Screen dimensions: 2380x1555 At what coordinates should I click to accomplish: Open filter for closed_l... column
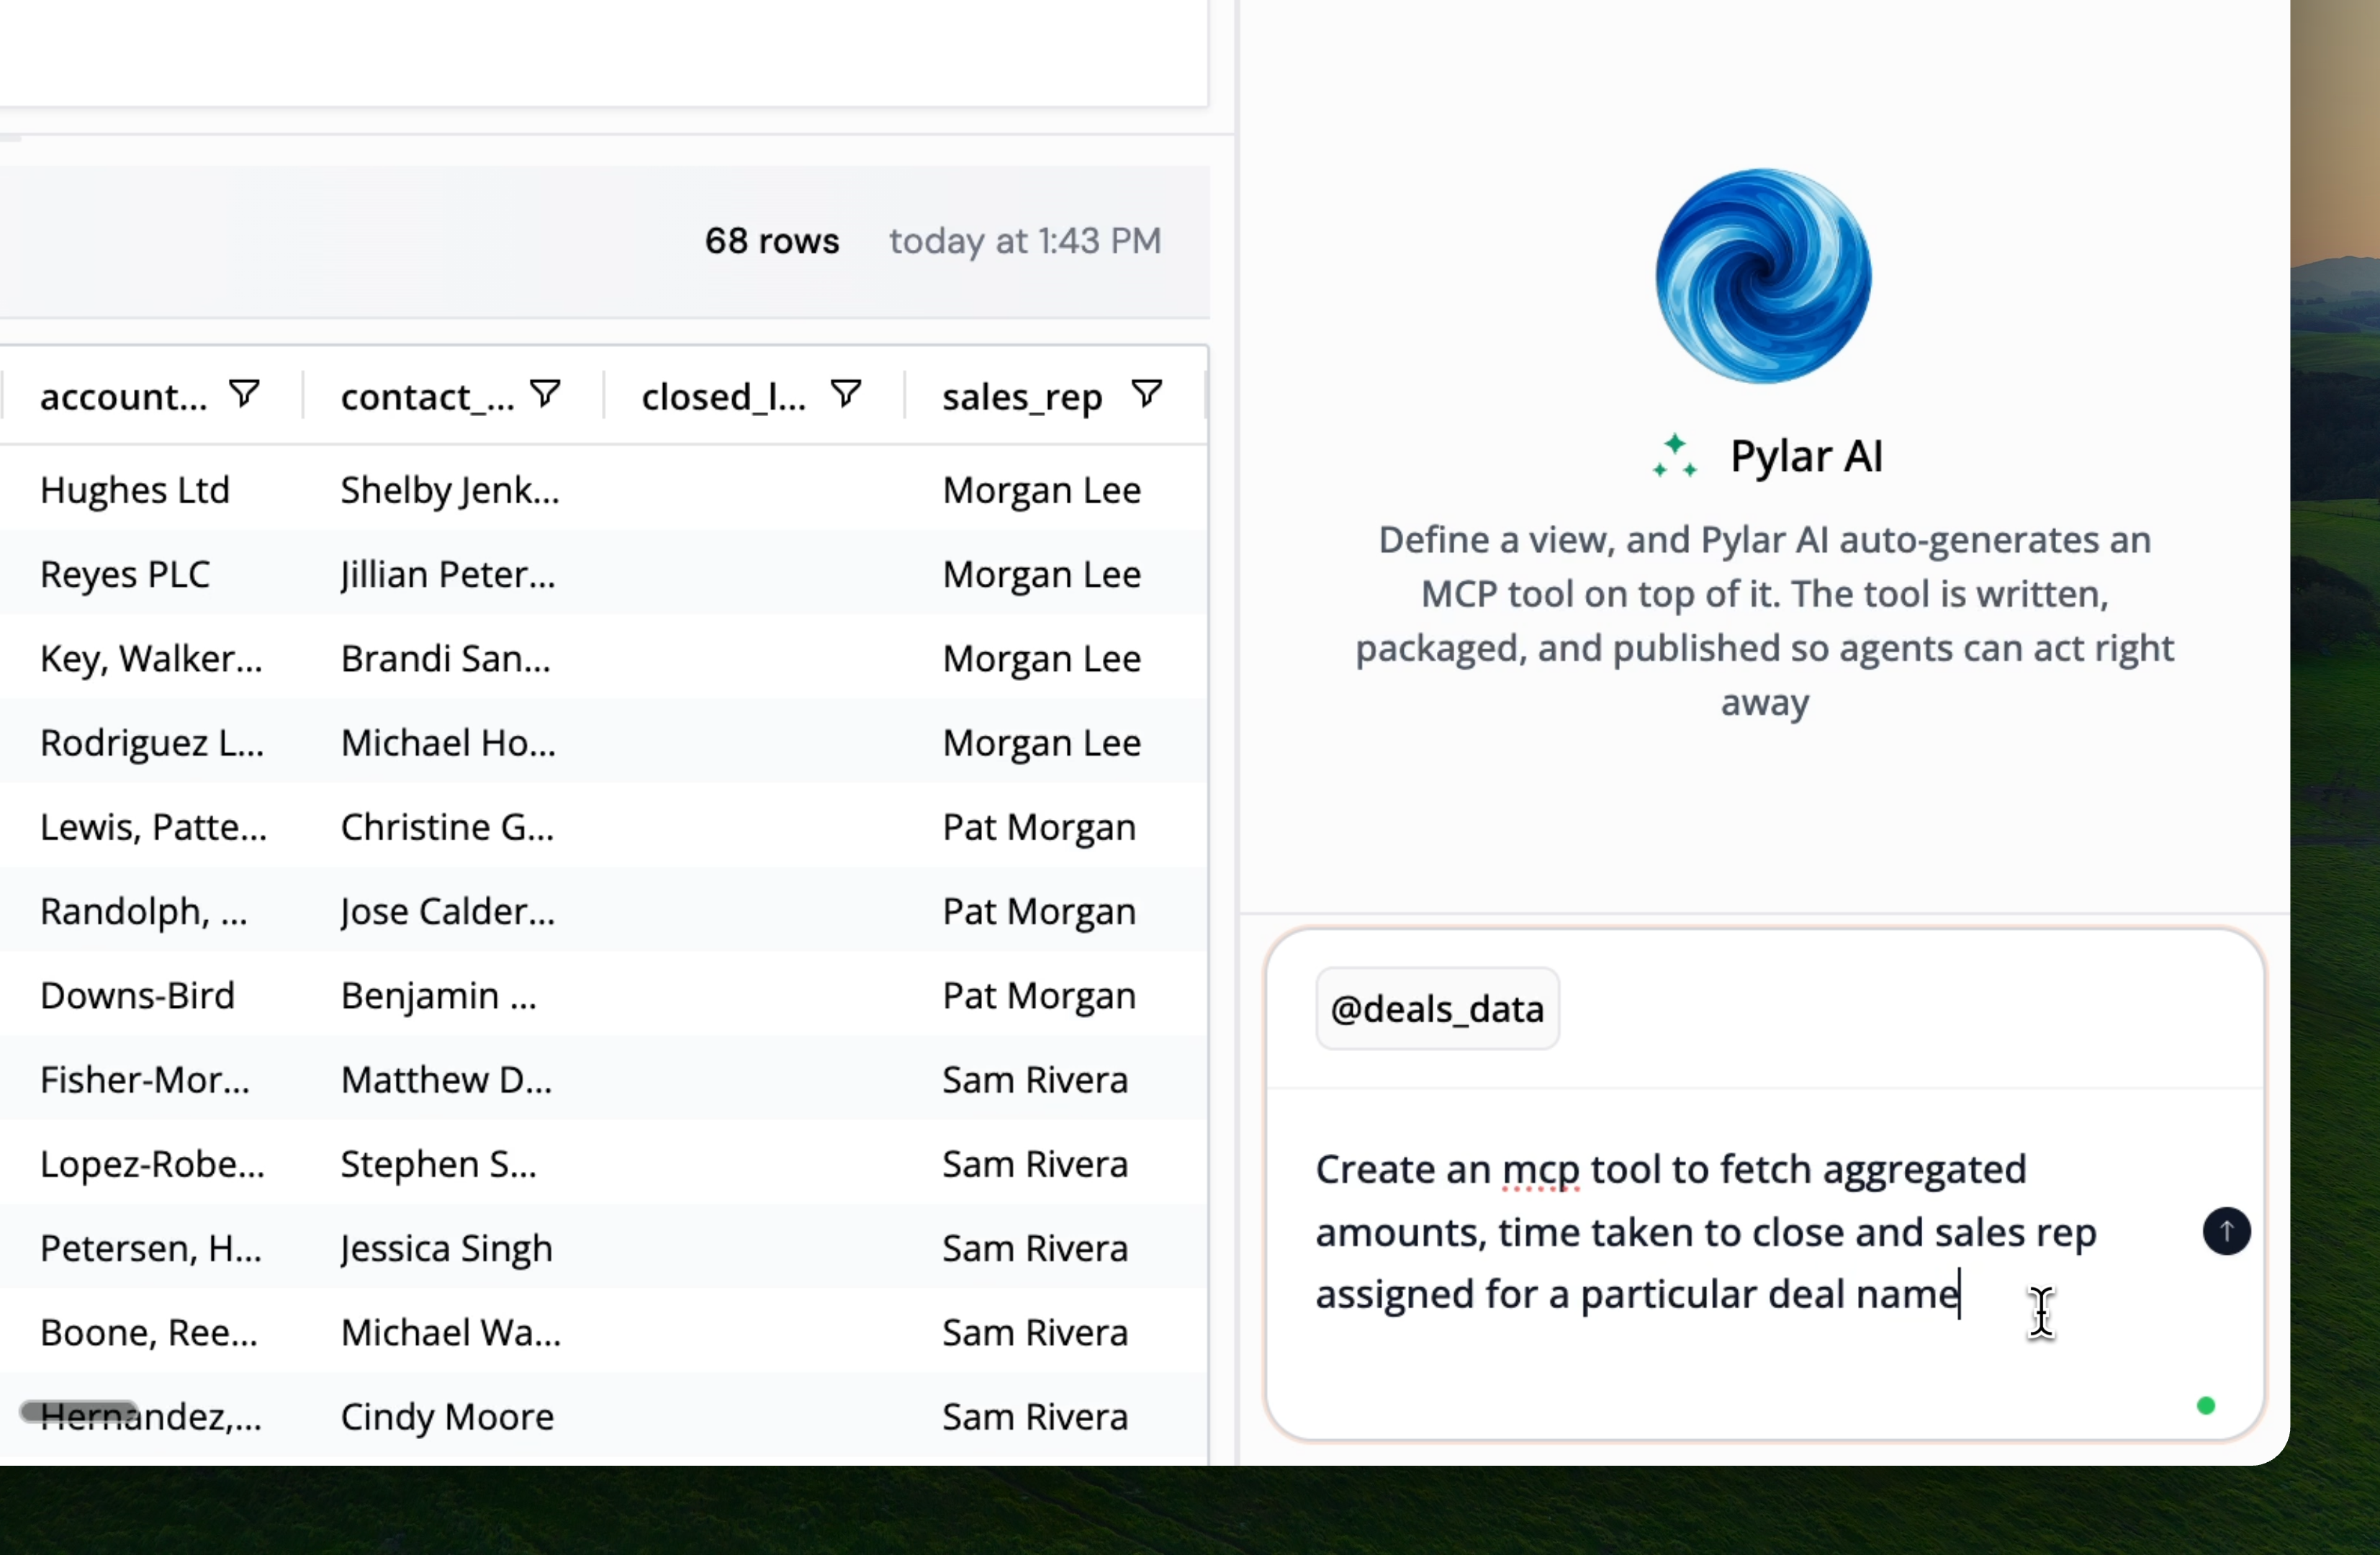click(x=846, y=394)
